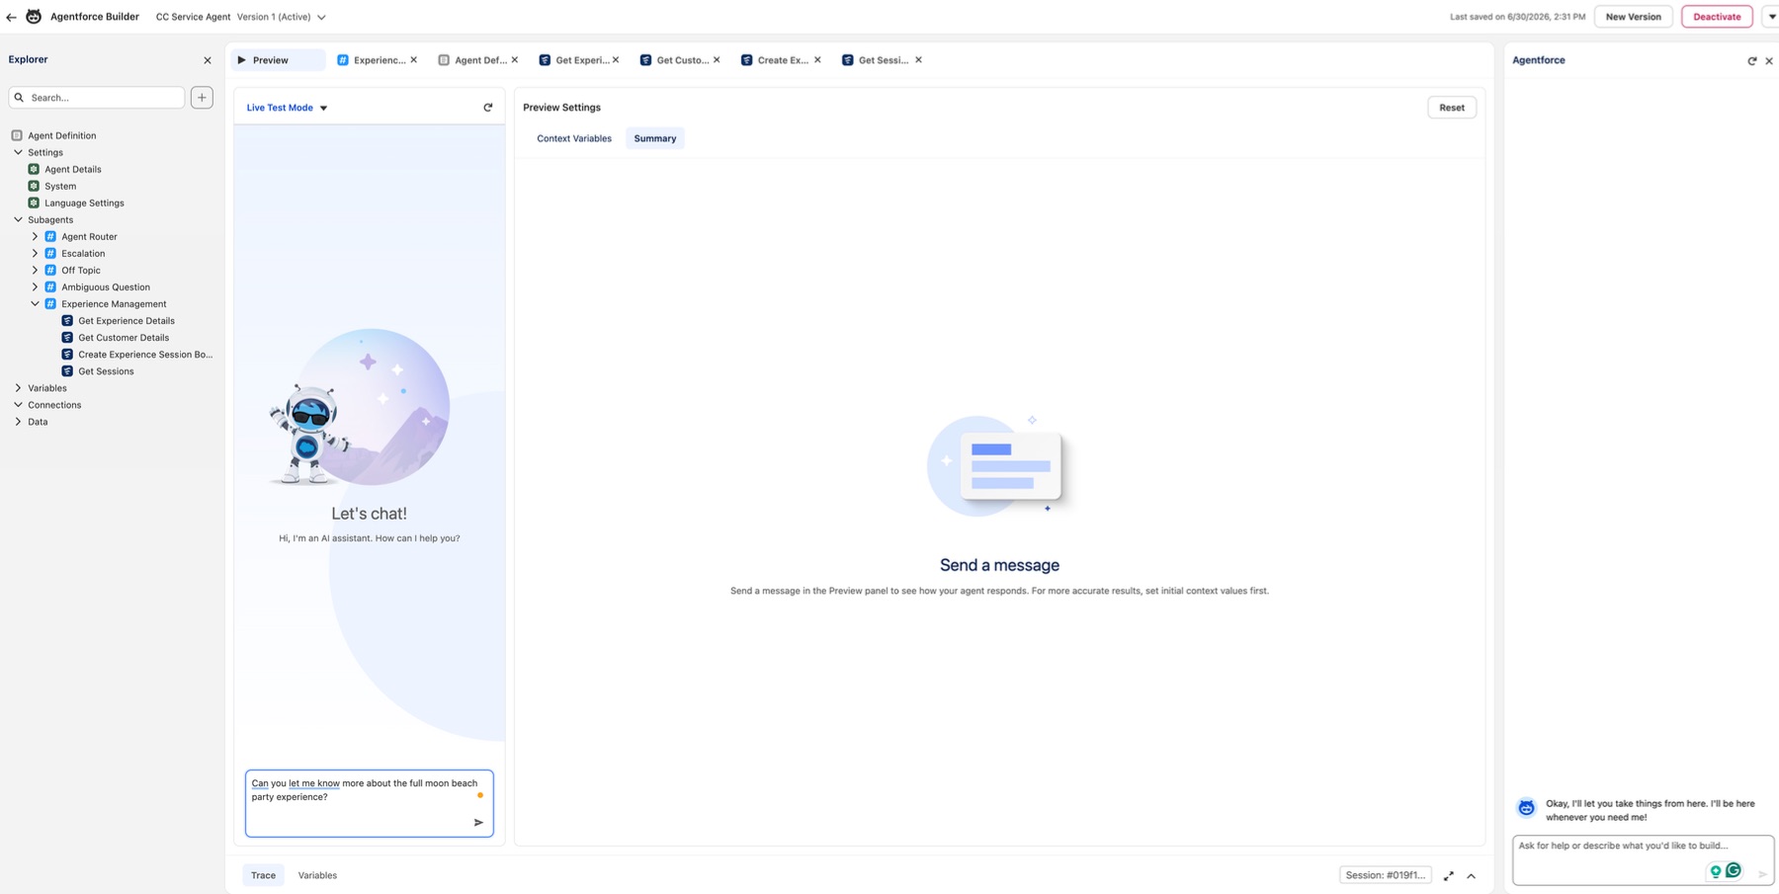Collapse the Settings tree node
Screen dimensions: 1779x894
click(18, 152)
